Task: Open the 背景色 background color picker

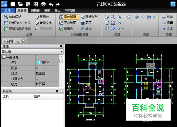Action: (x=66, y=29)
